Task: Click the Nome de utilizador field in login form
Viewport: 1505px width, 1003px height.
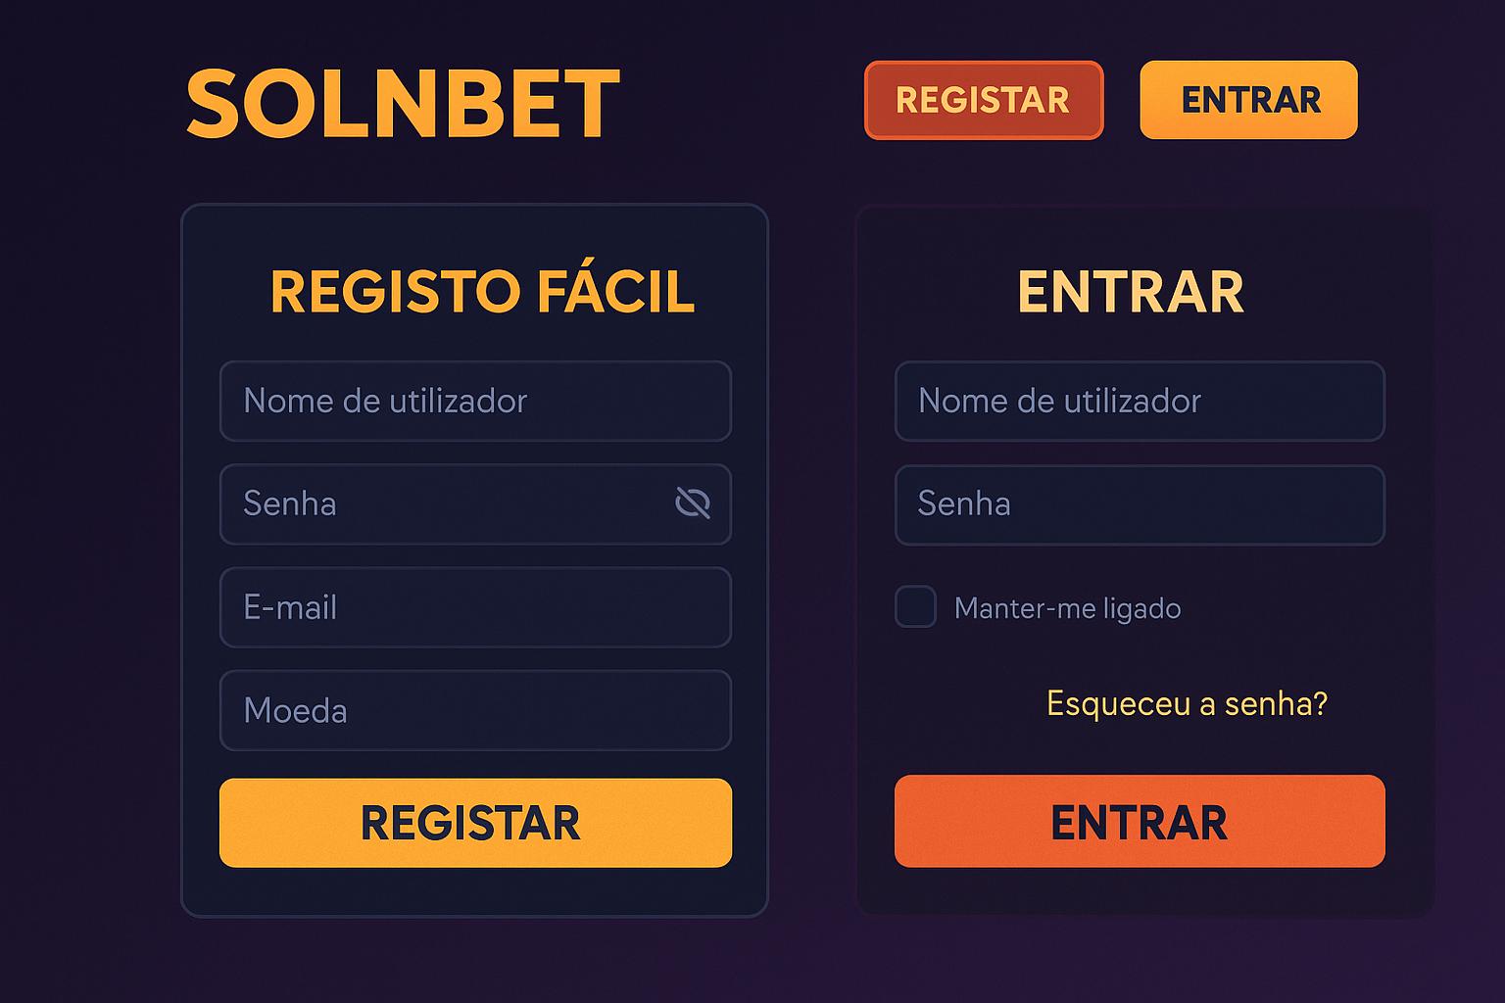Action: click(x=1139, y=401)
